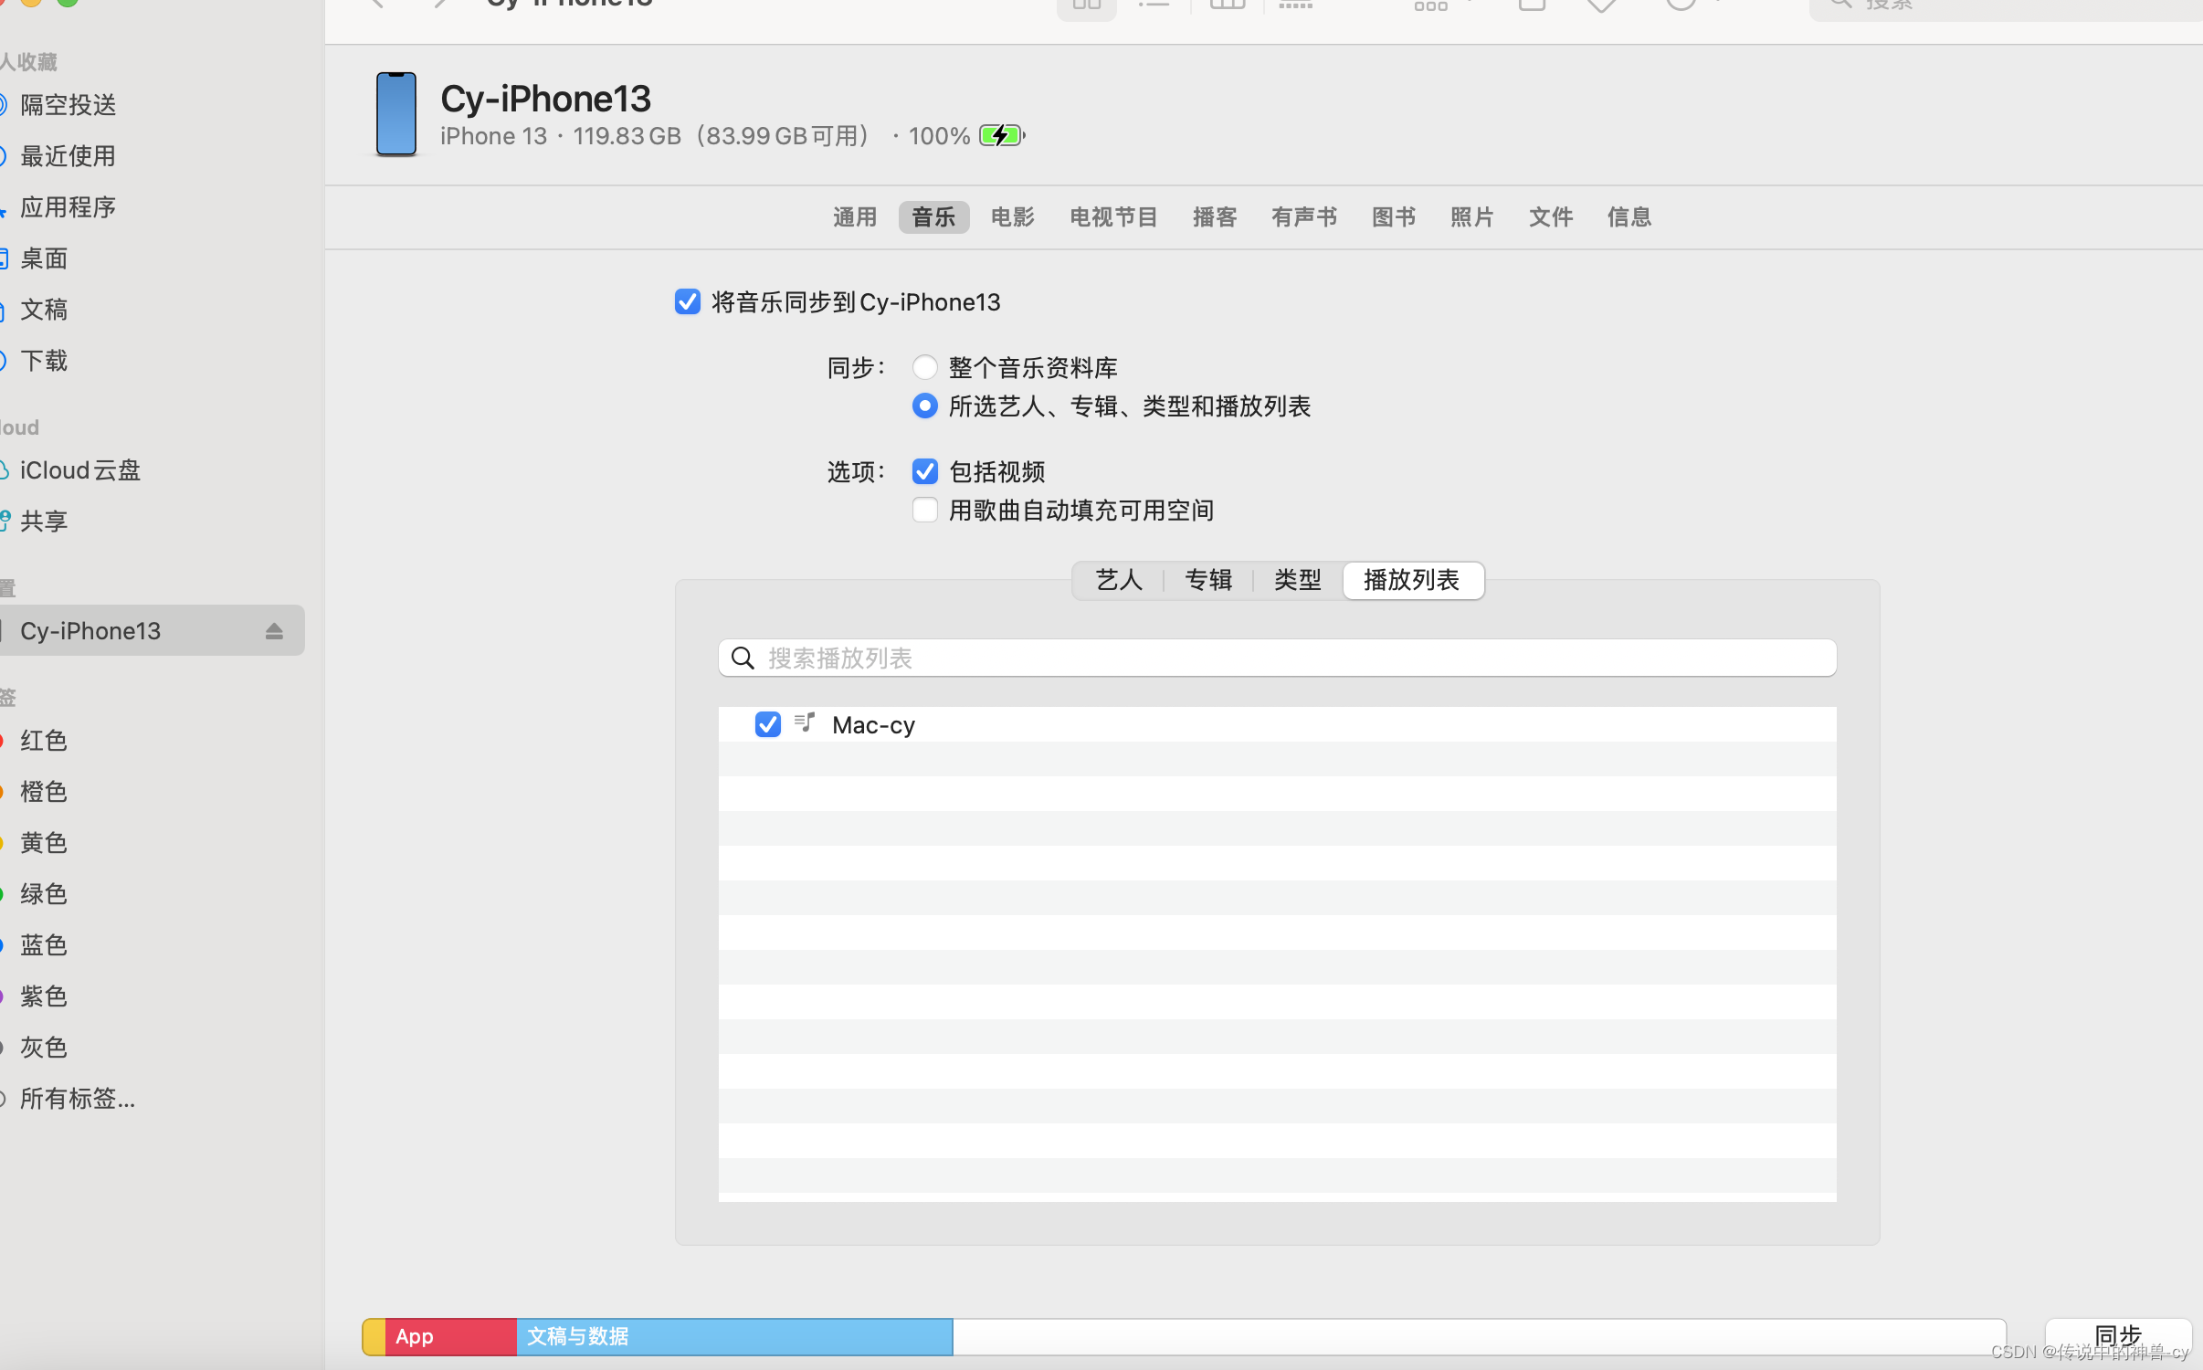Click the blue iPhone device image

coord(396,115)
